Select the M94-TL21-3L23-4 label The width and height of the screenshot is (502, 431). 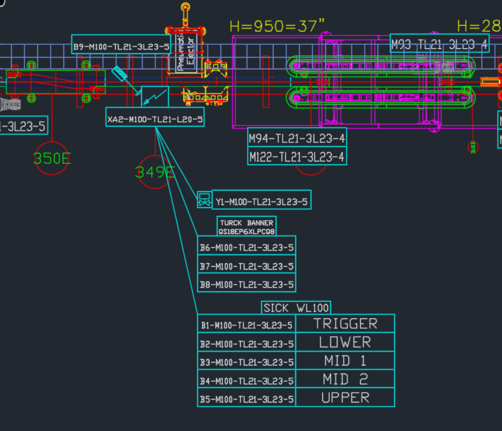point(297,137)
